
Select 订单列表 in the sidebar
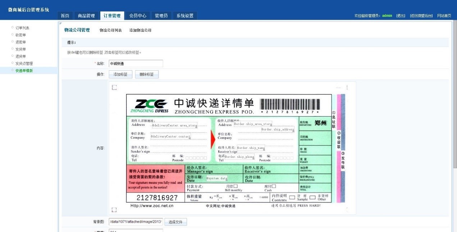point(22,28)
